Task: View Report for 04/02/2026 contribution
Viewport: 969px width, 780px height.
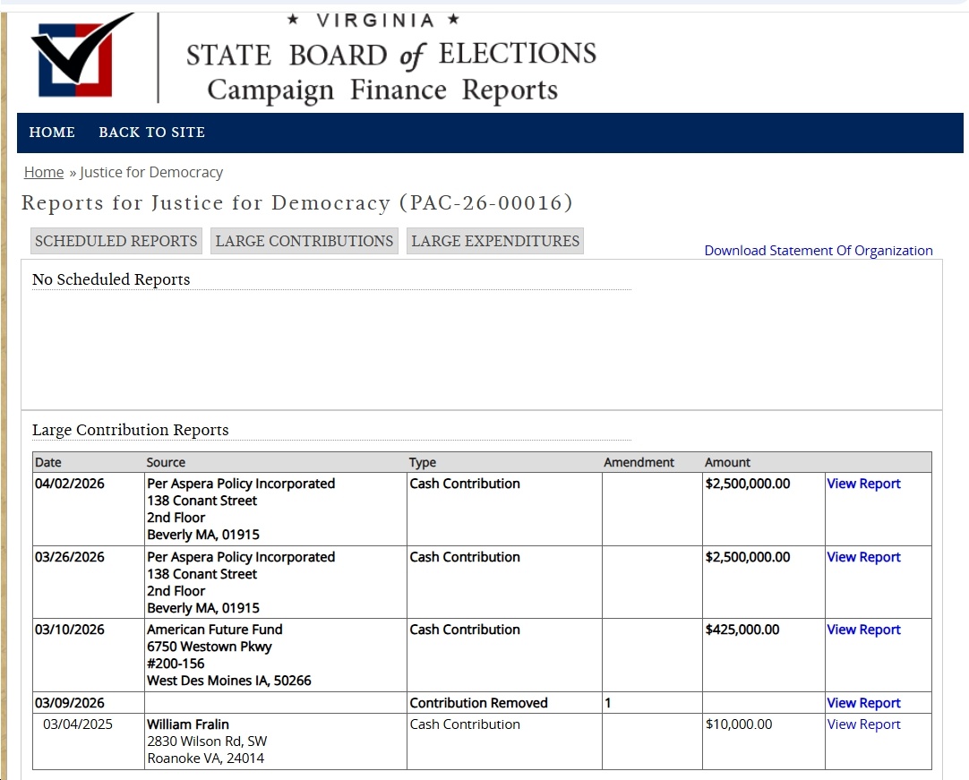Action: (x=863, y=484)
